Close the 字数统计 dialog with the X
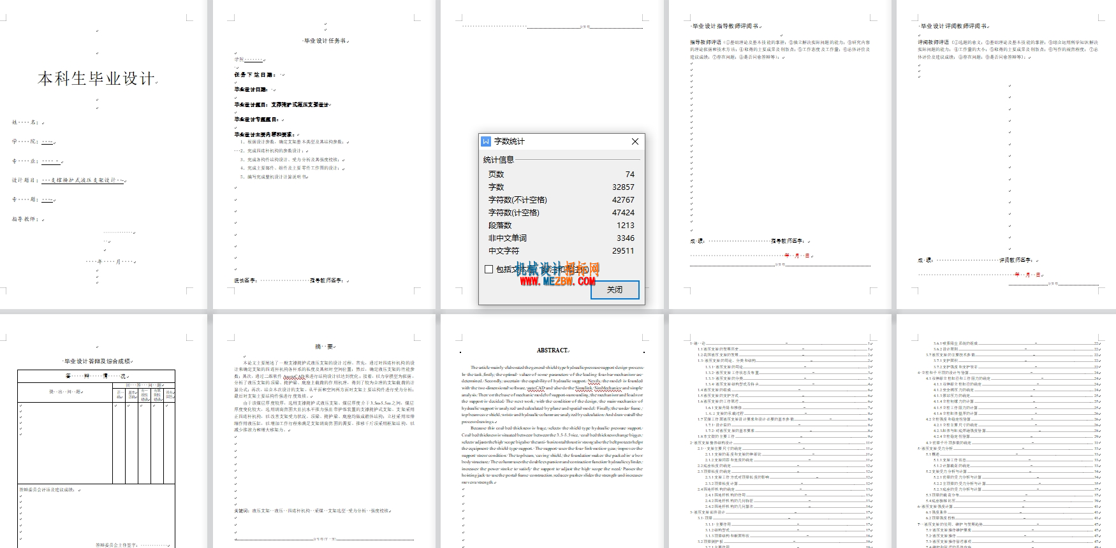The width and height of the screenshot is (1116, 548). click(635, 141)
